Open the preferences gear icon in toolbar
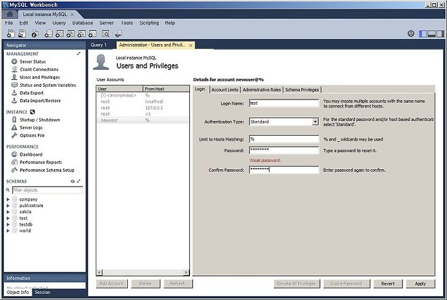The height and width of the screenshot is (300, 447). [x=410, y=33]
